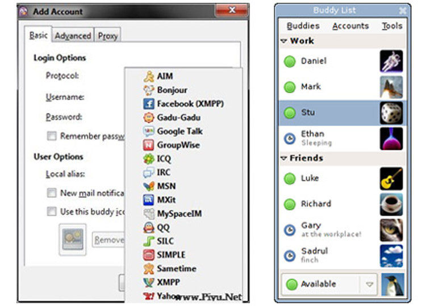Click the Remove buddy icon button
This screenshot has height=306, width=426.
tap(108, 240)
